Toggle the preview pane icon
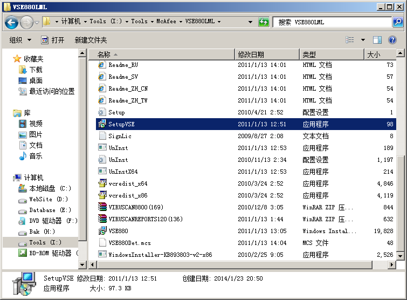Screen dimensions: 407x300 377,40
